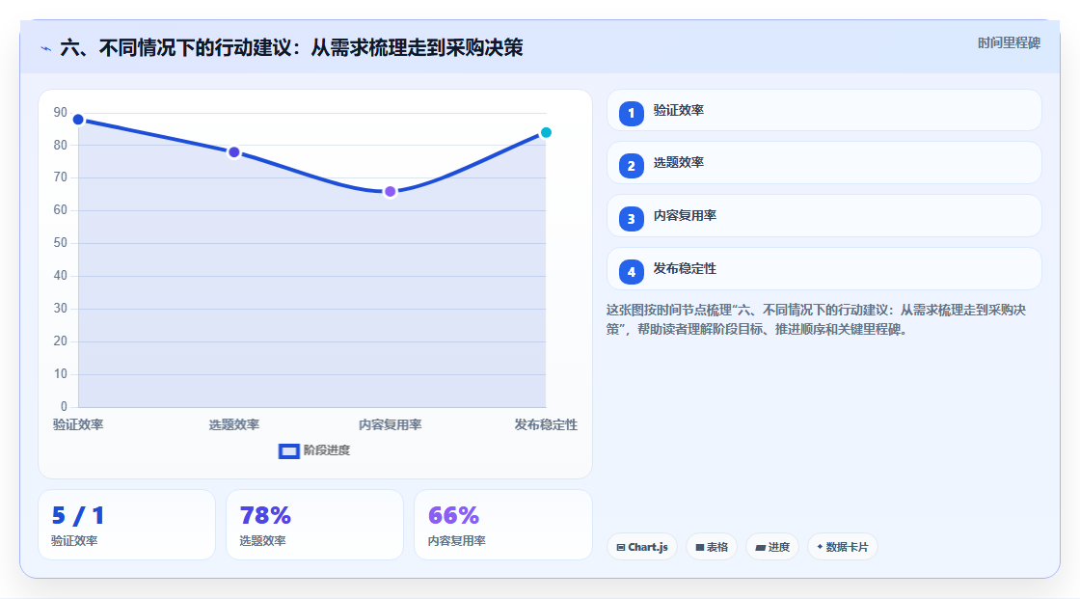Click the section title 六、不同情况下的行动建议
The image size is (1080, 599).
(291, 47)
